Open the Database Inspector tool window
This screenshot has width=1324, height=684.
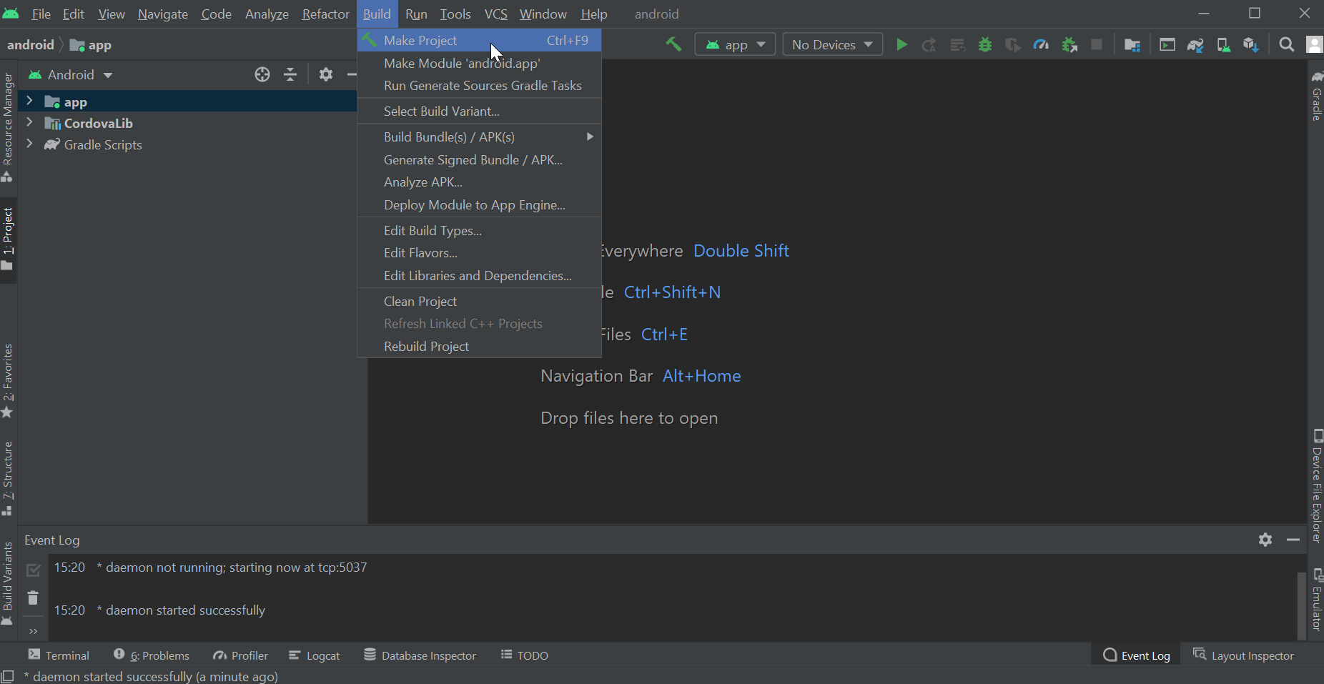(x=420, y=655)
